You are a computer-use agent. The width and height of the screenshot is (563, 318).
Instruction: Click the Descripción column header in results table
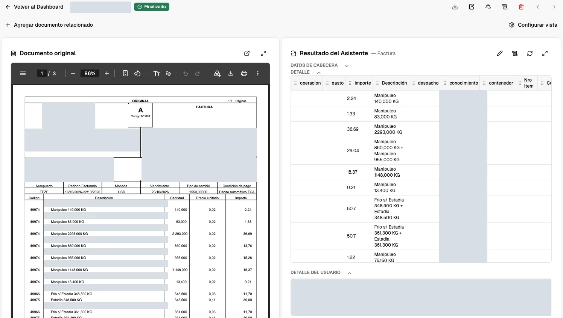(x=392, y=83)
